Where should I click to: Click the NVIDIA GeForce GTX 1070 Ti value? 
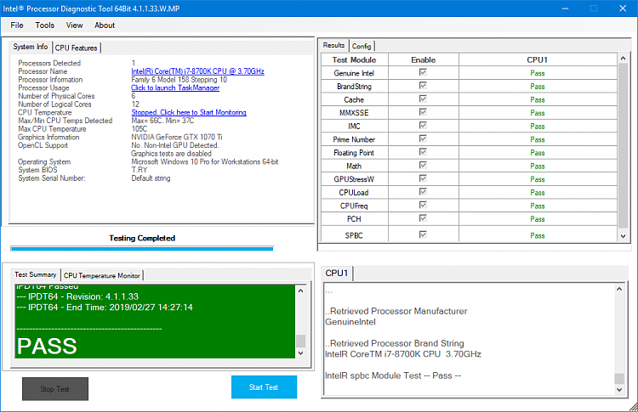point(177,137)
